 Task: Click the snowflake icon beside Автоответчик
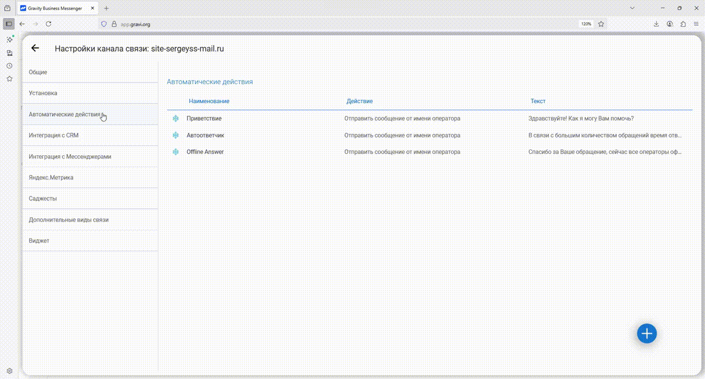click(x=176, y=135)
